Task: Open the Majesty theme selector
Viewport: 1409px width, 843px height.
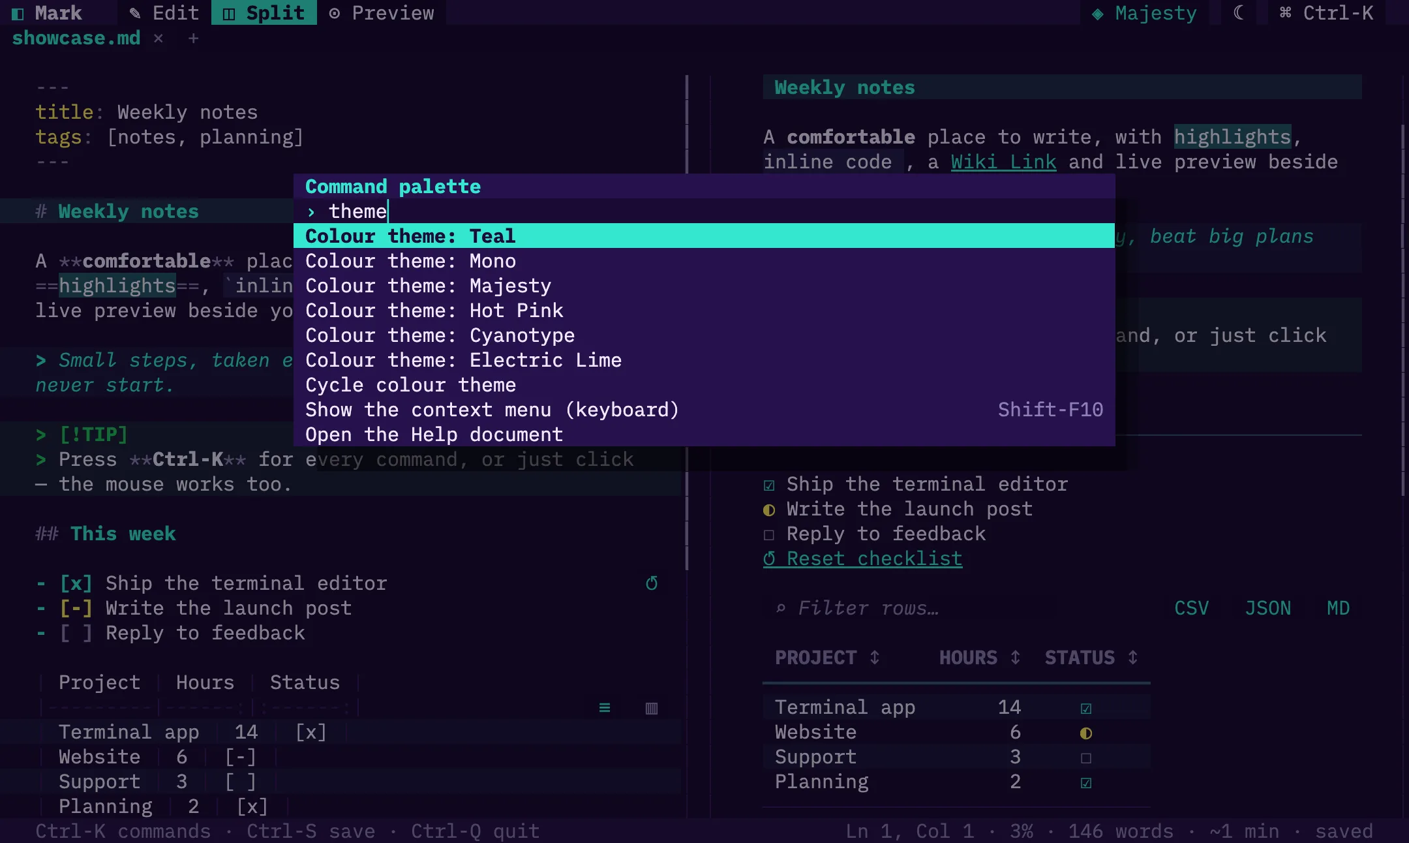Action: [x=1145, y=12]
